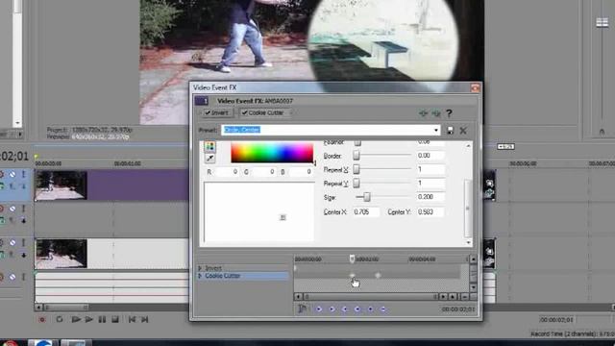The image size is (615, 346).
Task: Click the fourth blue keyframe navigation button
Action: tap(357, 309)
